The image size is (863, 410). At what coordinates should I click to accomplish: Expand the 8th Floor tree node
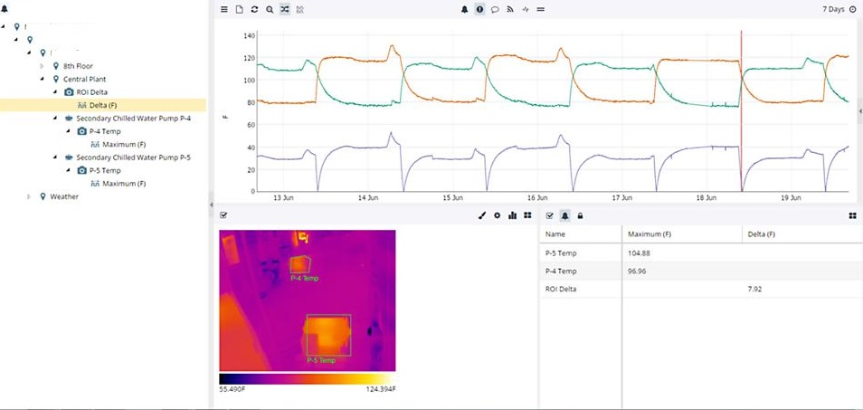coord(43,66)
